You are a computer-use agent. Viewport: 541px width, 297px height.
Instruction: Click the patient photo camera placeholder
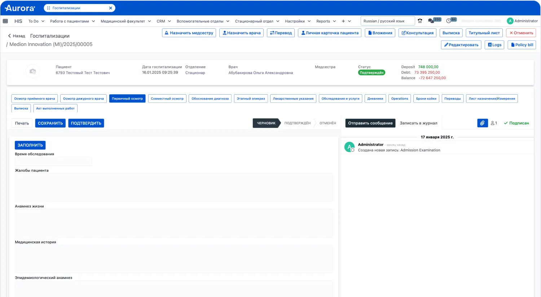tap(33, 71)
